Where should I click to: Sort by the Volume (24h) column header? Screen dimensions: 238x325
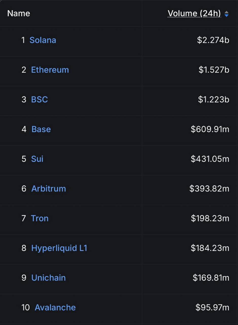point(194,13)
